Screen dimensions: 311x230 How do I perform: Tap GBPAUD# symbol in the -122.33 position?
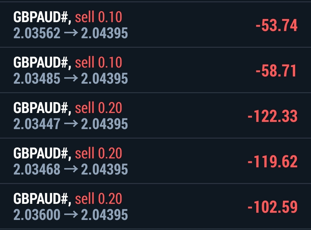coord(42,108)
